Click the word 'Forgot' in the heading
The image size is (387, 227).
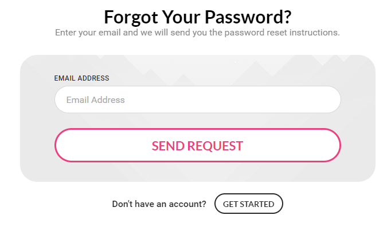click(131, 18)
